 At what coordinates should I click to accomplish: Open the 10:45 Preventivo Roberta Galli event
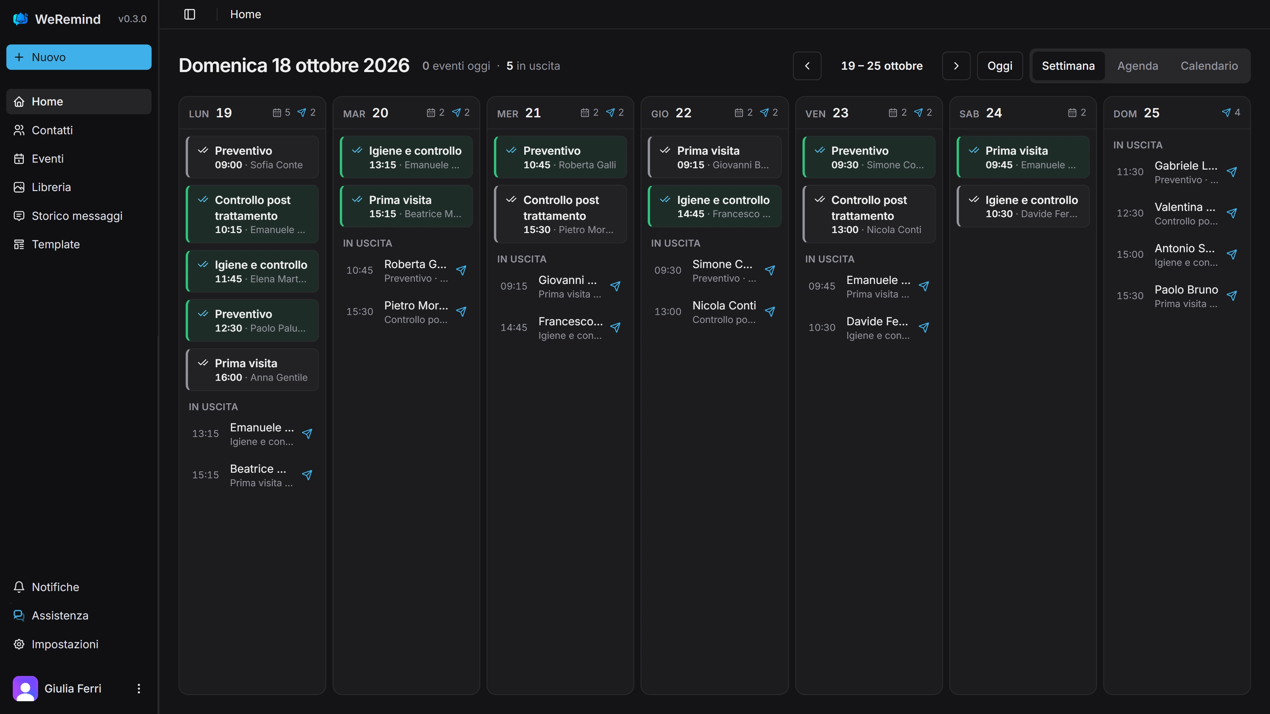pos(560,157)
